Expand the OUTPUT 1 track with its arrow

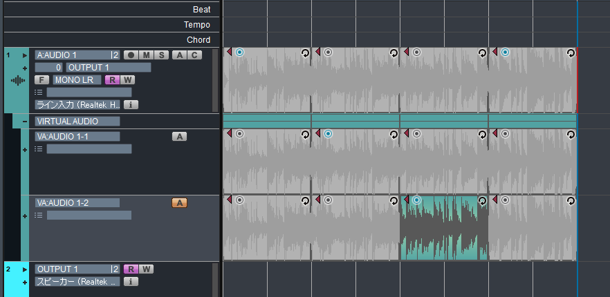[25, 269]
